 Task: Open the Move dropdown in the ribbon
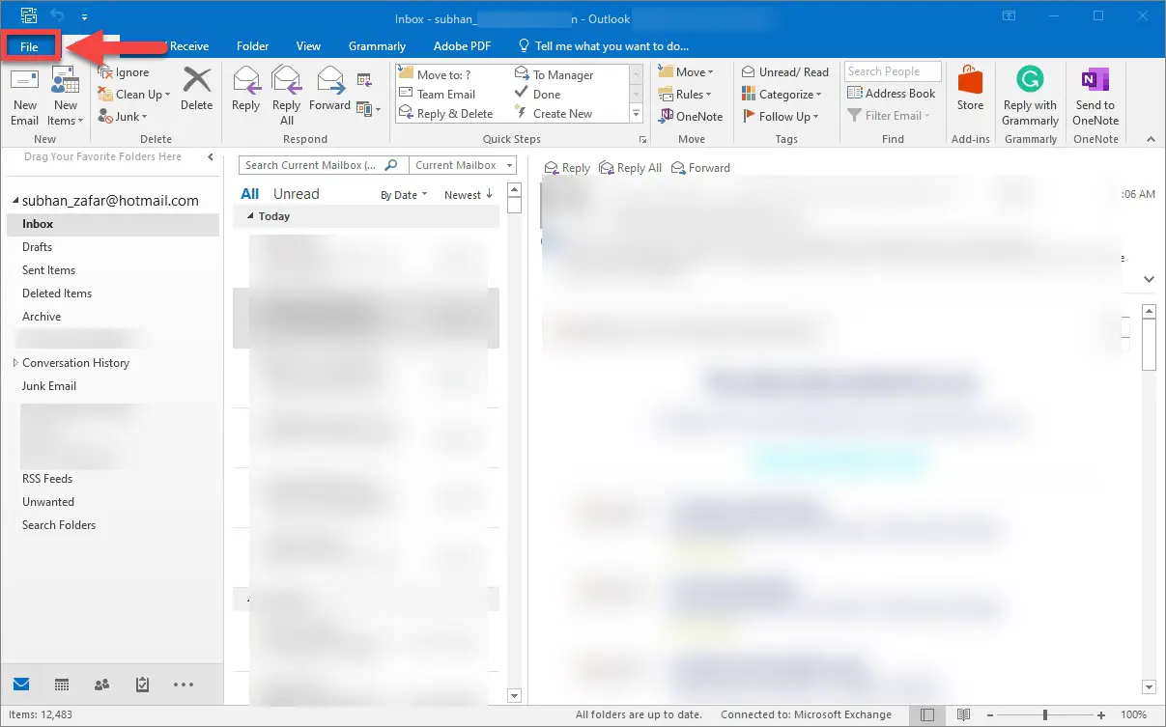(x=686, y=71)
